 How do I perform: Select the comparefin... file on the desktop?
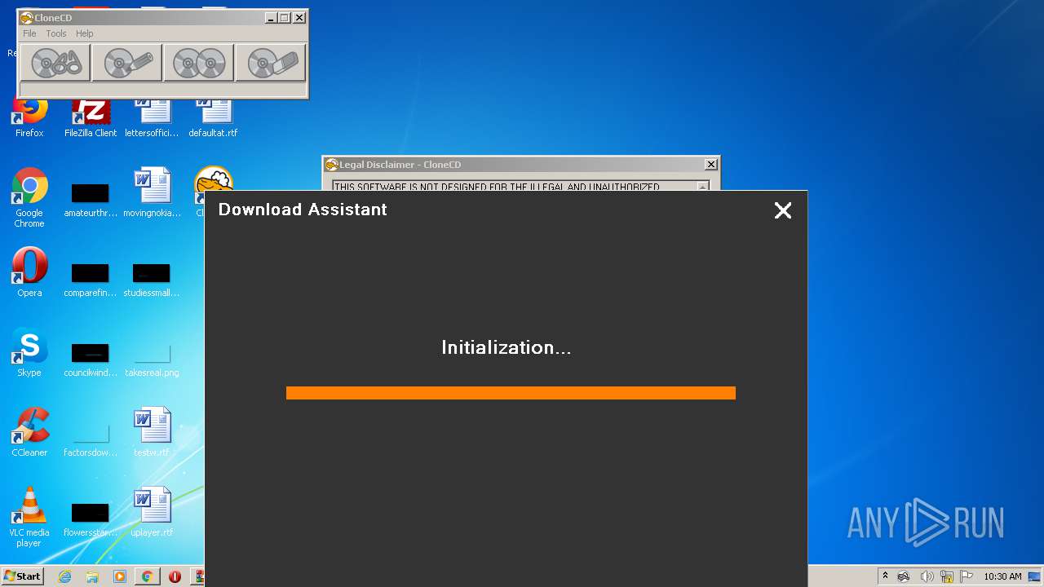click(91, 279)
